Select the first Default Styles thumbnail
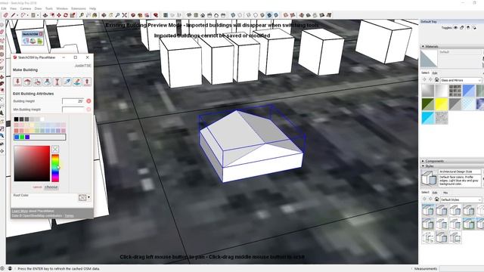Screen dimensions: 484x272 tap(428, 210)
